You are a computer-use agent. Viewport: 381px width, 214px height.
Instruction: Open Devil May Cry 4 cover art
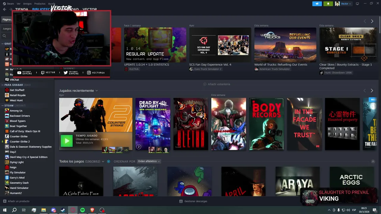click(x=229, y=124)
